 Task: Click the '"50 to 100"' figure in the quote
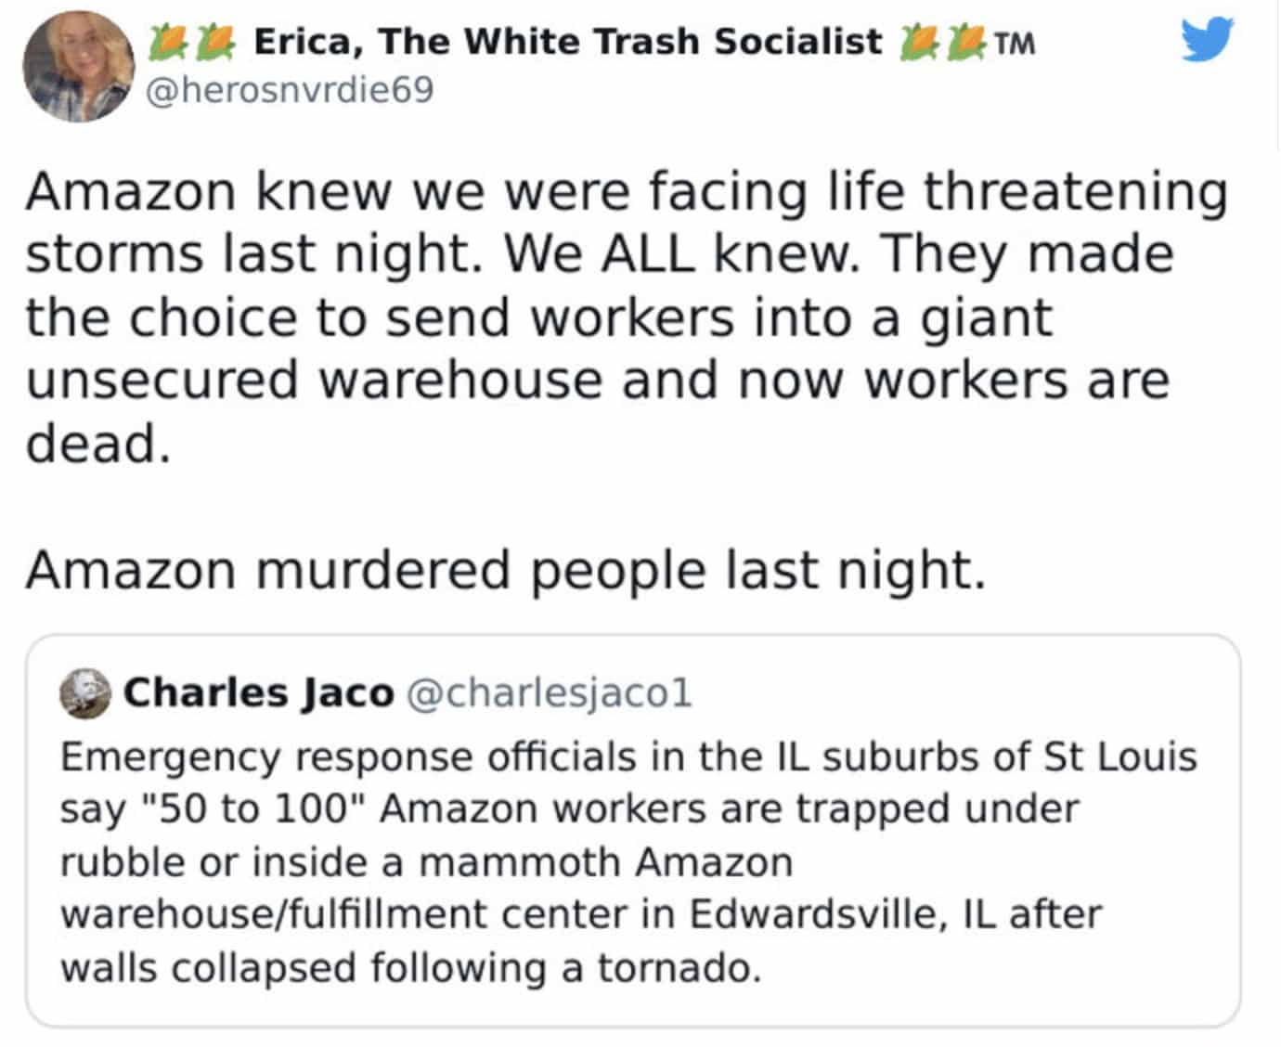[257, 808]
